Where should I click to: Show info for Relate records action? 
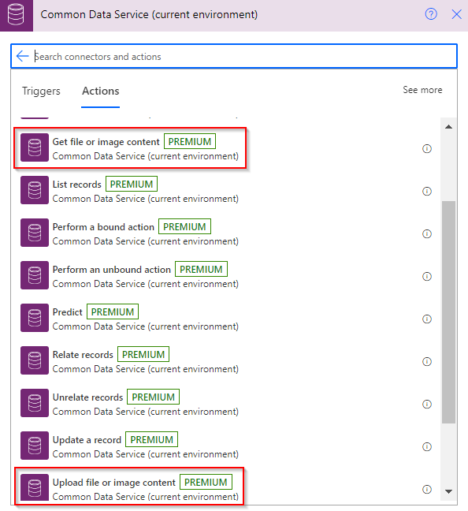tap(427, 362)
